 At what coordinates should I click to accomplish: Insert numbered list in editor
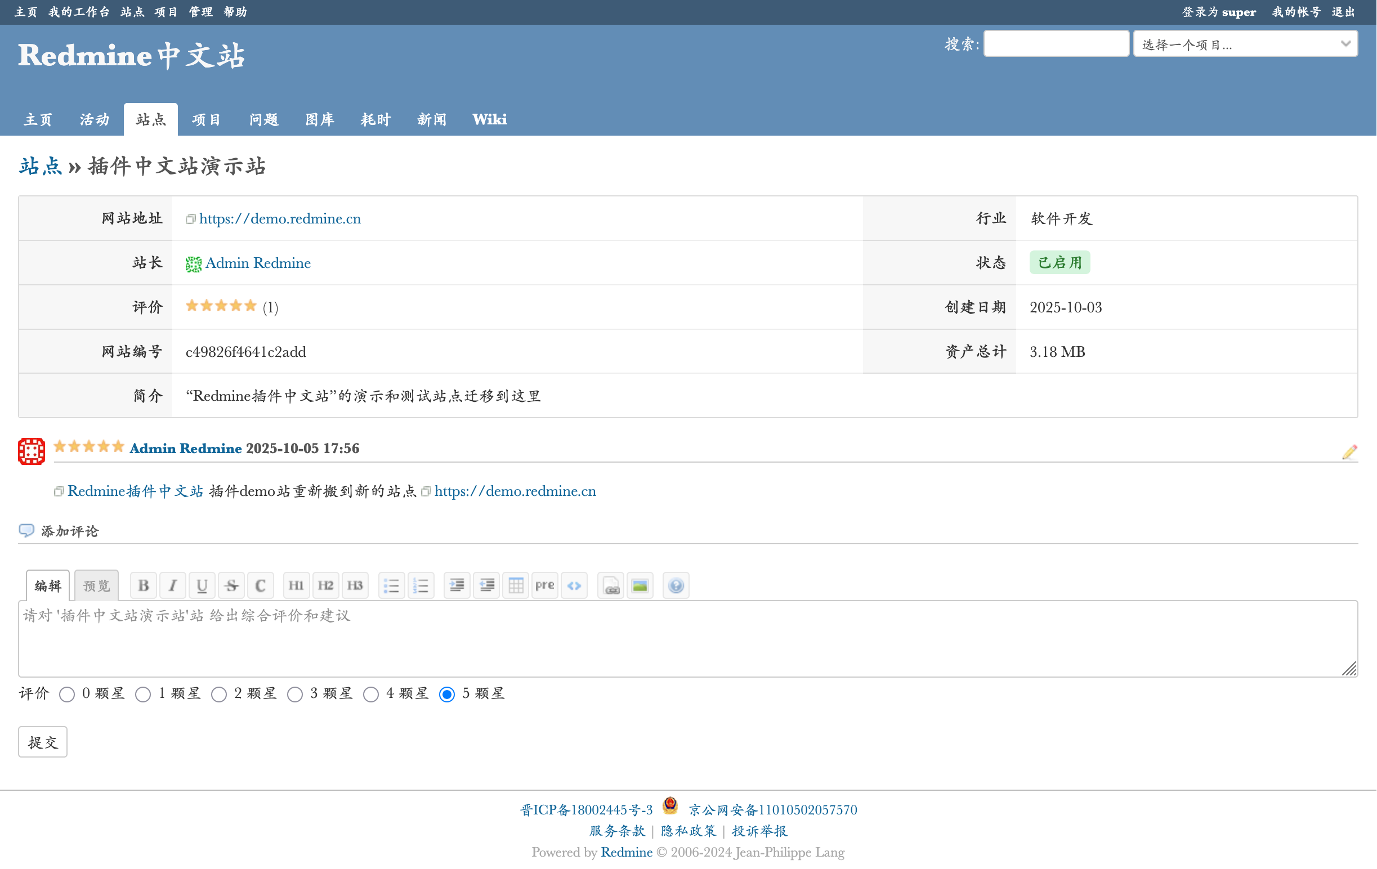tap(421, 585)
